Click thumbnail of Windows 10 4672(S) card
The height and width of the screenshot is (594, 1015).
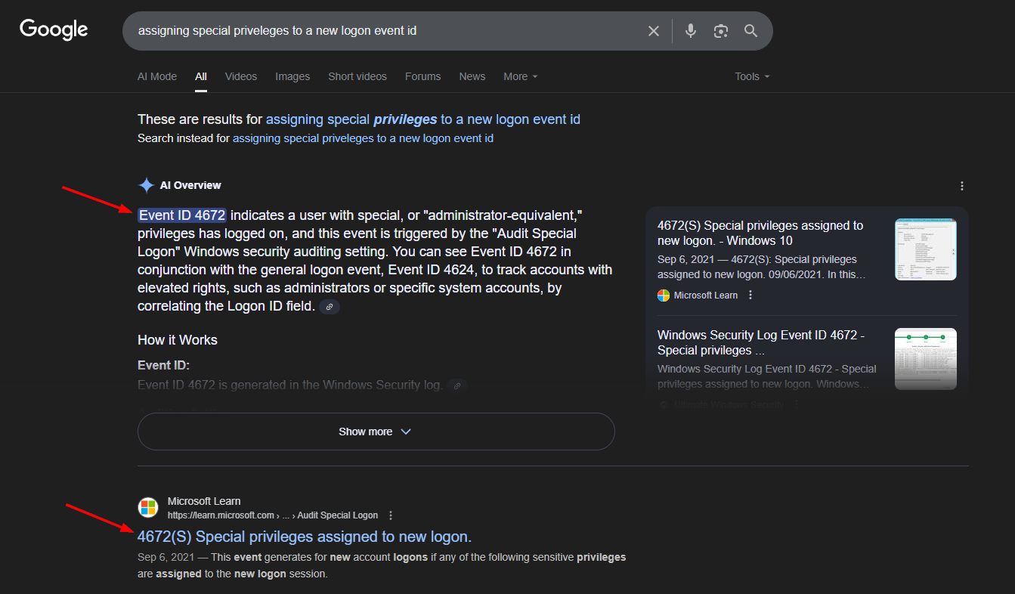point(925,249)
